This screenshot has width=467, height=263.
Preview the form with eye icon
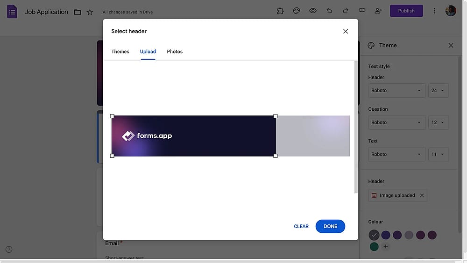[x=313, y=11]
